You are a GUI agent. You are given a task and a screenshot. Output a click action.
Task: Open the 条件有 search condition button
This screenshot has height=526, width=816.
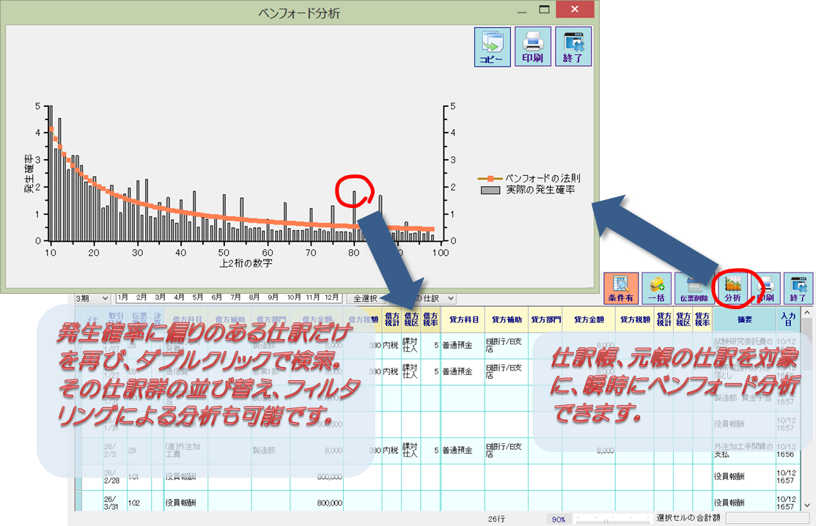coord(621,289)
